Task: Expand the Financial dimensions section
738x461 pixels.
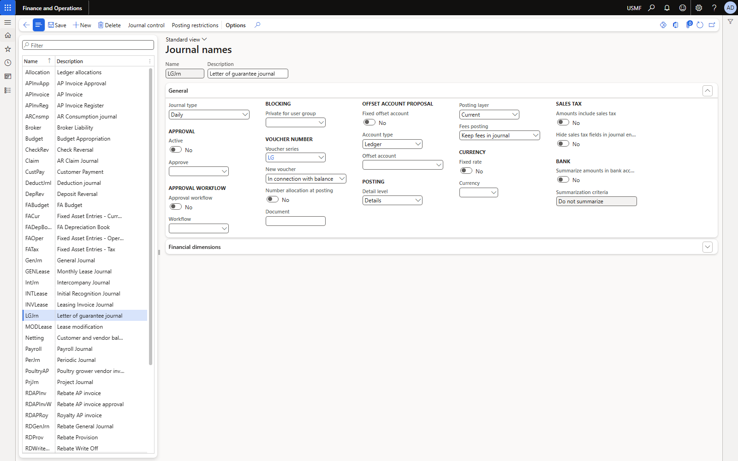Action: [708, 247]
